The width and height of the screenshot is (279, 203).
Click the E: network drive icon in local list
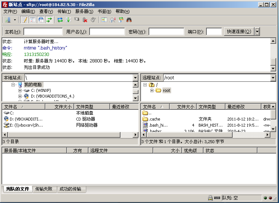coord(6,125)
